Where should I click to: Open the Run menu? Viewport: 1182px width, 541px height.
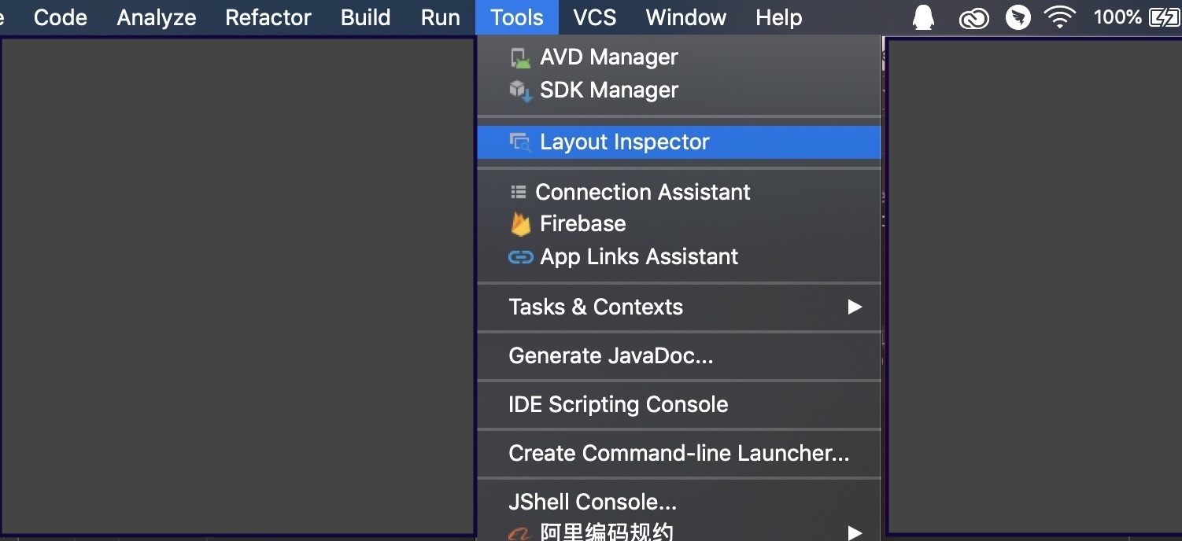pyautogui.click(x=441, y=17)
